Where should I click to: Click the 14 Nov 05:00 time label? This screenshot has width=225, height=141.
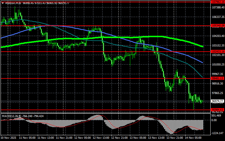(x=194, y=138)
